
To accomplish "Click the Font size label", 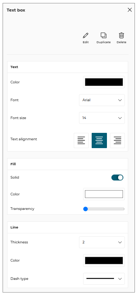I will click(18, 118).
